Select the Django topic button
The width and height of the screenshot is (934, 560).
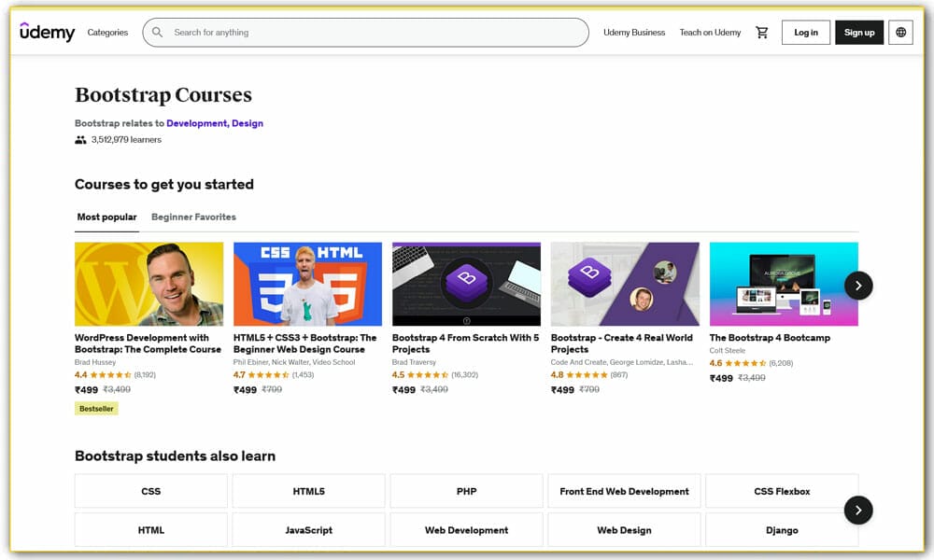coord(782,529)
